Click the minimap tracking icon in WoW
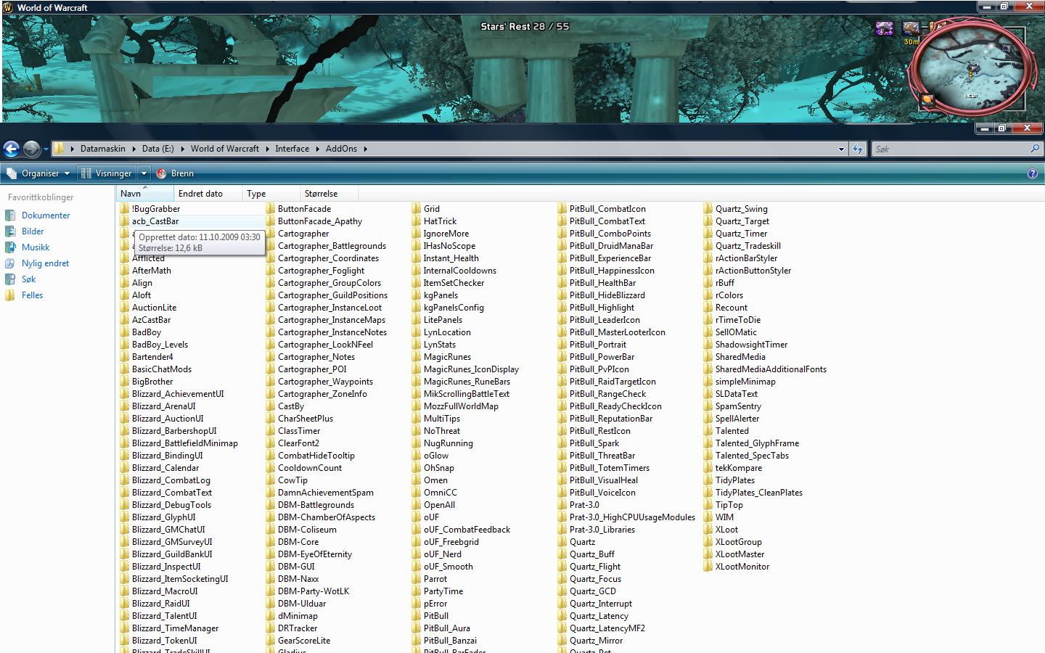Screen dimensions: 1045x653 tap(927, 100)
